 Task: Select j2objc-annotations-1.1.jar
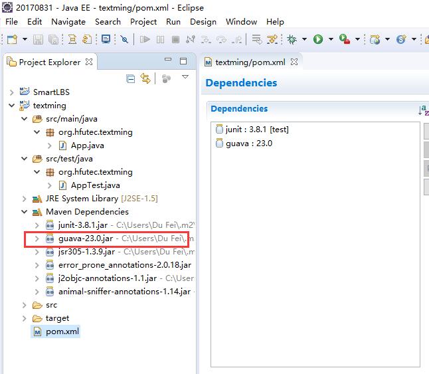tap(108, 278)
